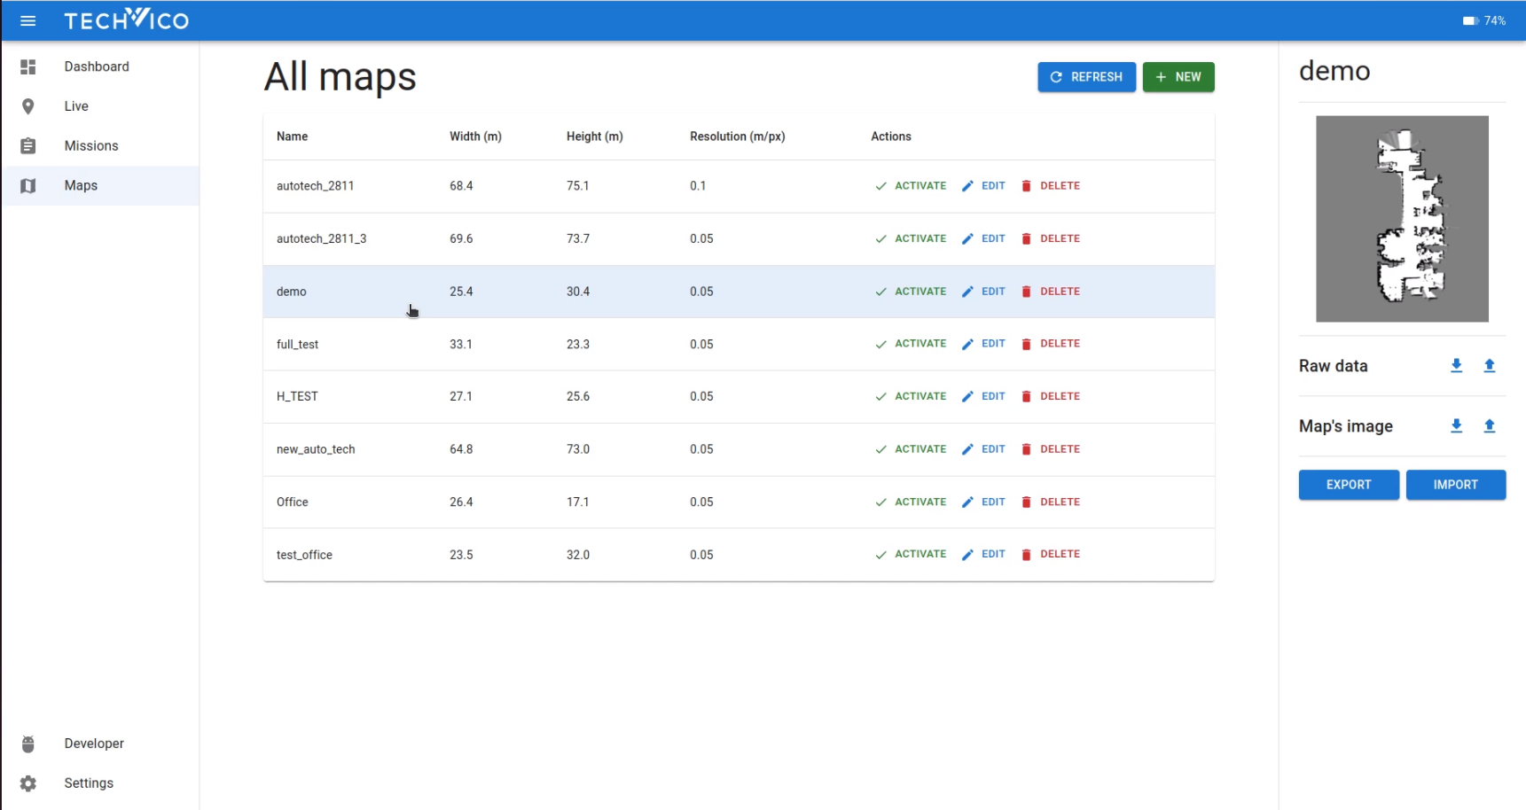The height and width of the screenshot is (810, 1526).
Task: Edit the demo map
Action: [983, 292]
